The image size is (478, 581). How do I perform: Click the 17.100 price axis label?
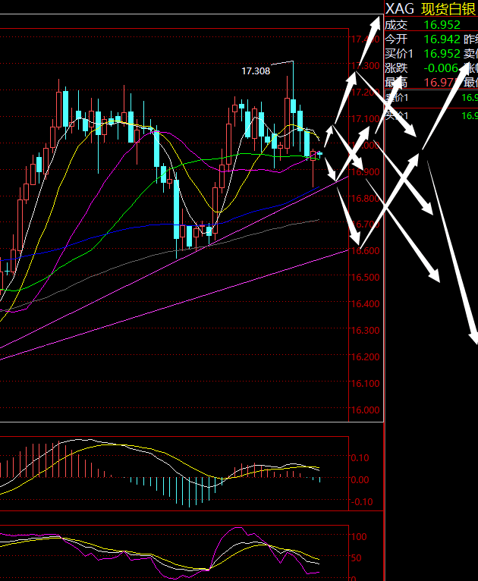(365, 118)
